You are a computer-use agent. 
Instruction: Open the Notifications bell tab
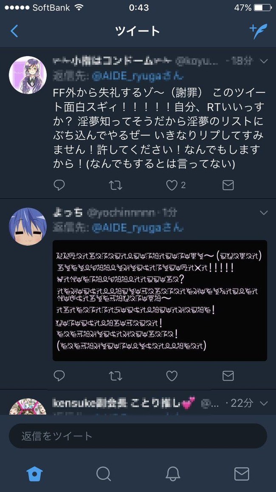point(172,474)
